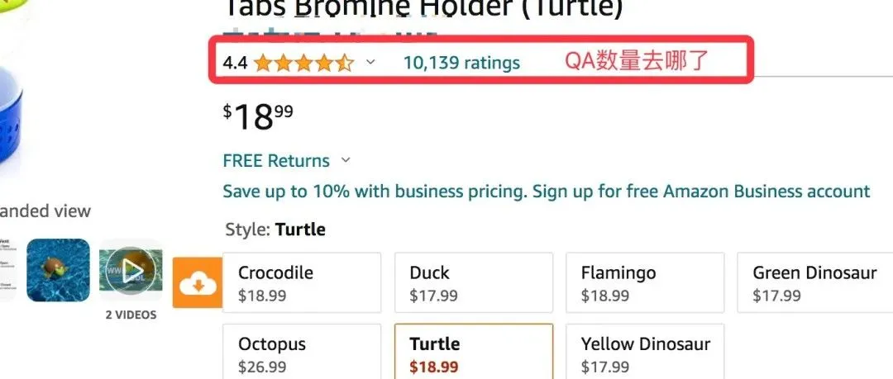Select the Duck style option

click(x=474, y=283)
